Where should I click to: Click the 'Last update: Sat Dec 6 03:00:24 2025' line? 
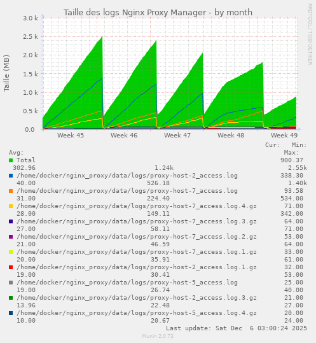coord(237,328)
